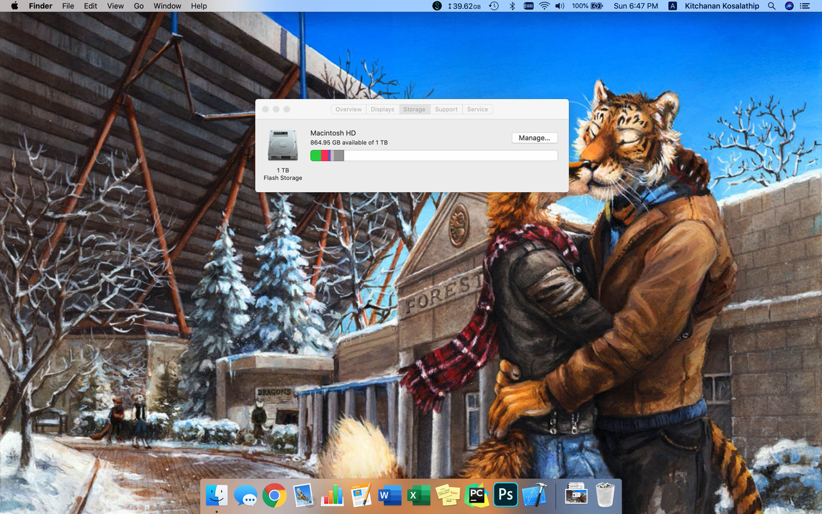Click the green segment of storage bar
This screenshot has width=822, height=514.
[315, 155]
